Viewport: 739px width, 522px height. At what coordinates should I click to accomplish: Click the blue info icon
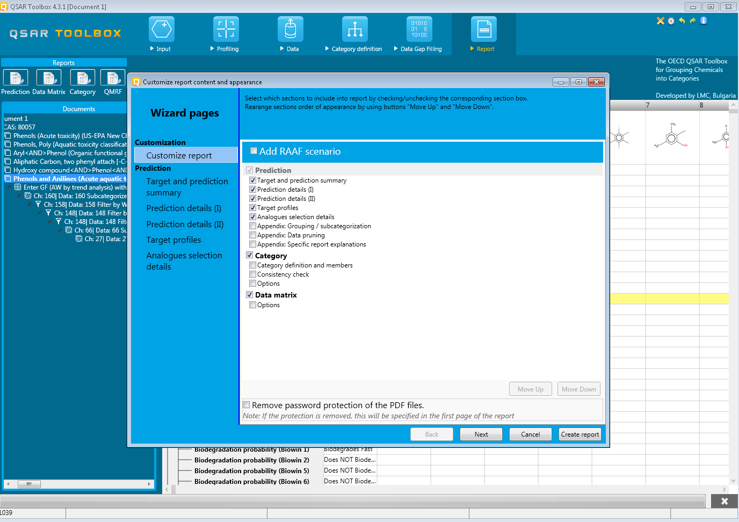pyautogui.click(x=704, y=21)
